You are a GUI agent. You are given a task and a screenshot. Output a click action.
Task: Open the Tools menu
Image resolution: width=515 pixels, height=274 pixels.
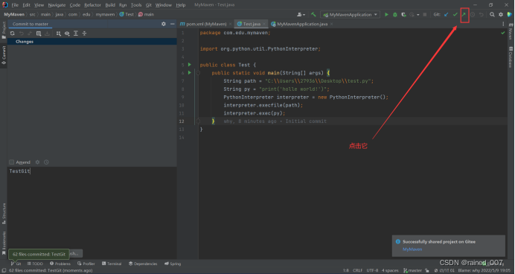tap(136, 5)
